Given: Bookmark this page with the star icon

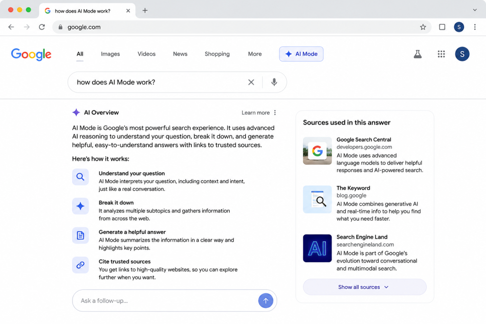Looking at the screenshot, I should tap(423, 27).
